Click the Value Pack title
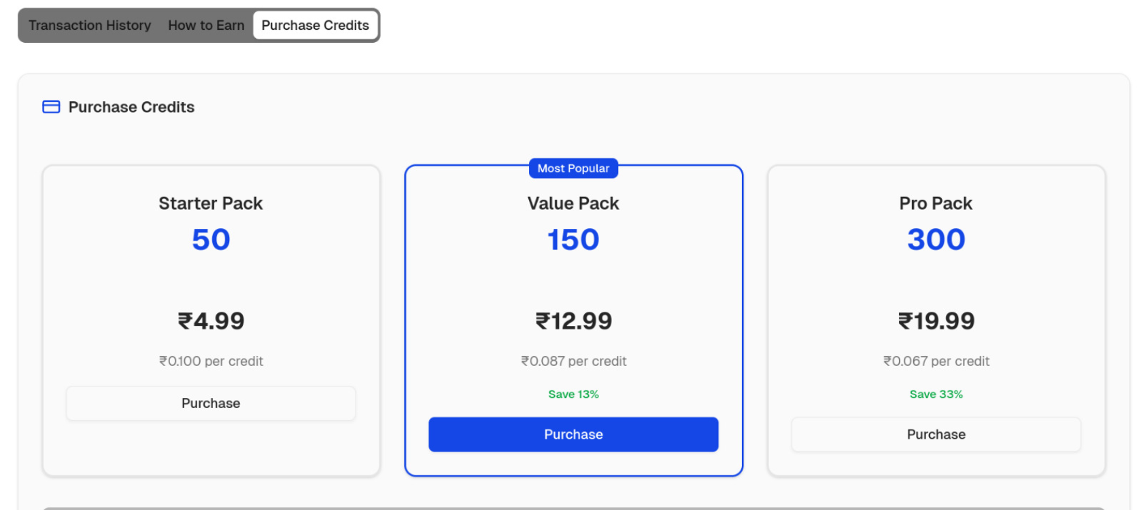Screen dimensions: 1139x510 pyautogui.click(x=573, y=204)
